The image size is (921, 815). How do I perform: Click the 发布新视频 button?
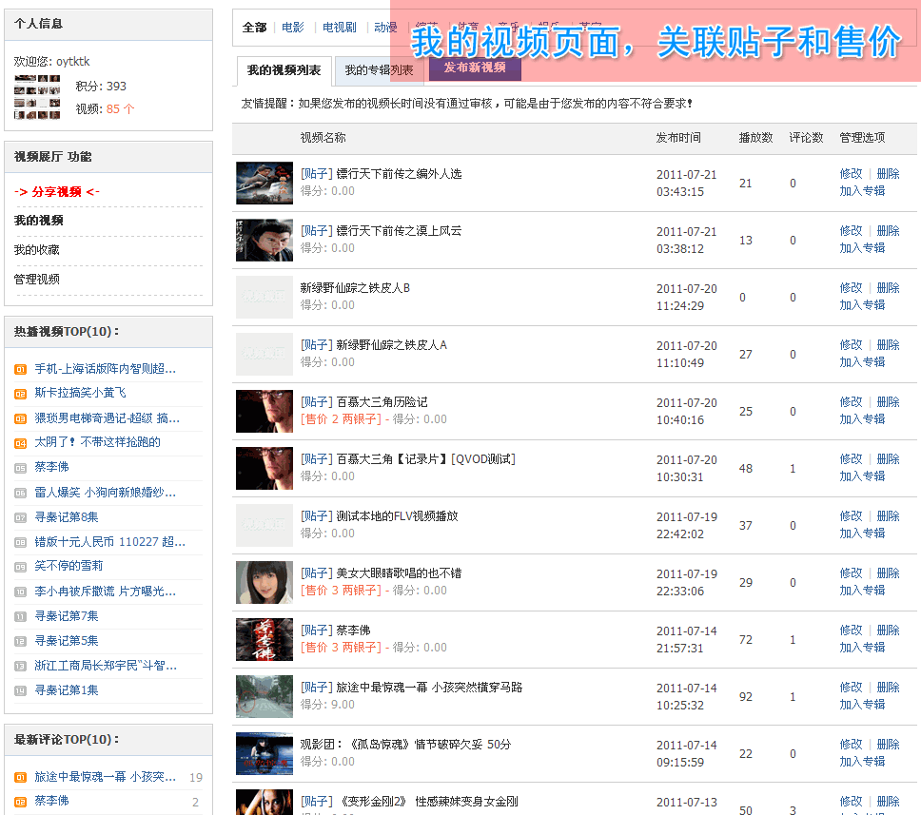click(475, 68)
